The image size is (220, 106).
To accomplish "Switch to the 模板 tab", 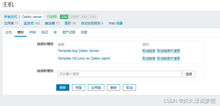I will 20,32.
